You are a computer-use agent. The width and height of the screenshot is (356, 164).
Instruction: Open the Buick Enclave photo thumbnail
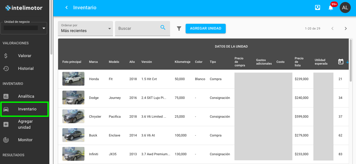[73, 135]
